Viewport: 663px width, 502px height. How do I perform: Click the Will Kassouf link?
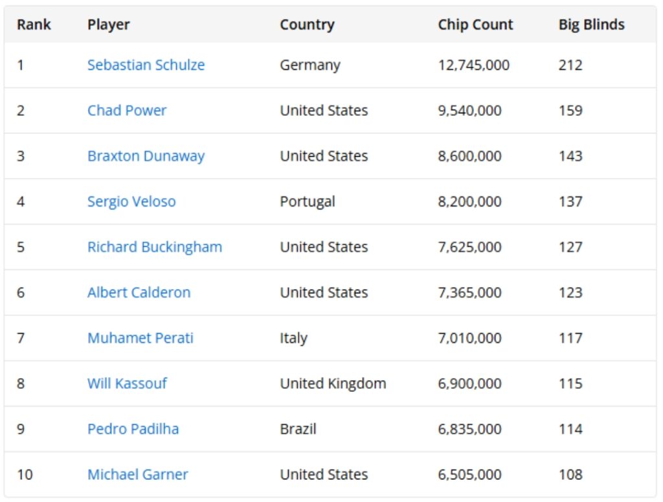pyautogui.click(x=127, y=383)
